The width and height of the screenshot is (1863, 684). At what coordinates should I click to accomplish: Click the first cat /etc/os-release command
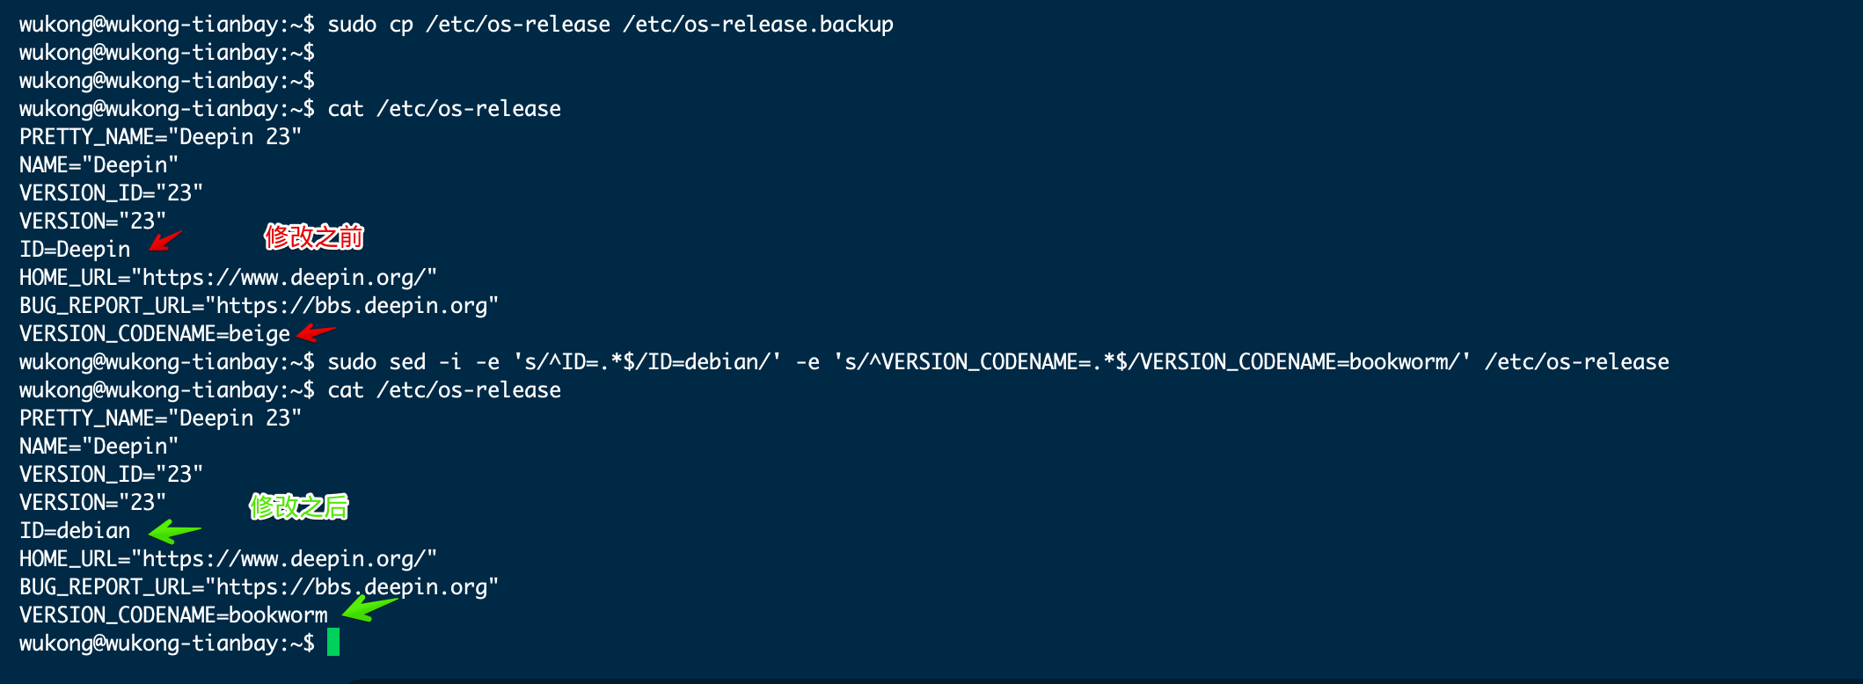click(x=444, y=109)
